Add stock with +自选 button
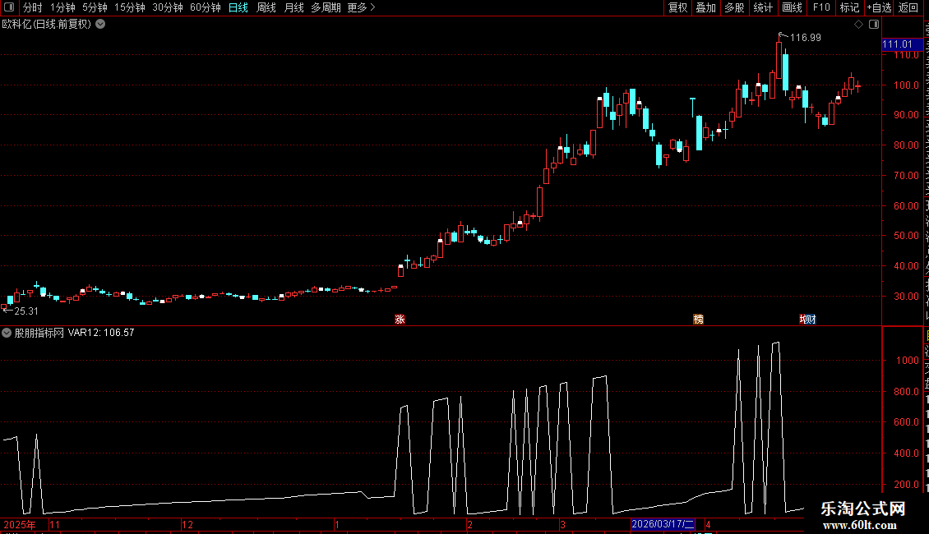This screenshot has height=534, width=929. tap(879, 7)
